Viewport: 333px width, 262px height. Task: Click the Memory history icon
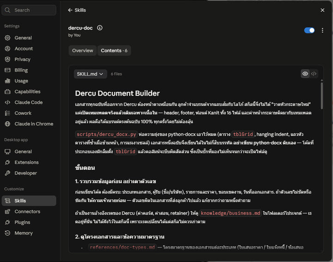tap(7, 233)
